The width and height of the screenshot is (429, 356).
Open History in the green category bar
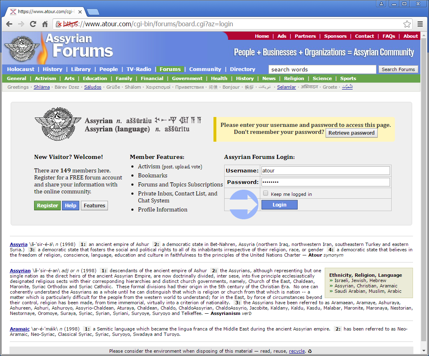[x=245, y=78]
